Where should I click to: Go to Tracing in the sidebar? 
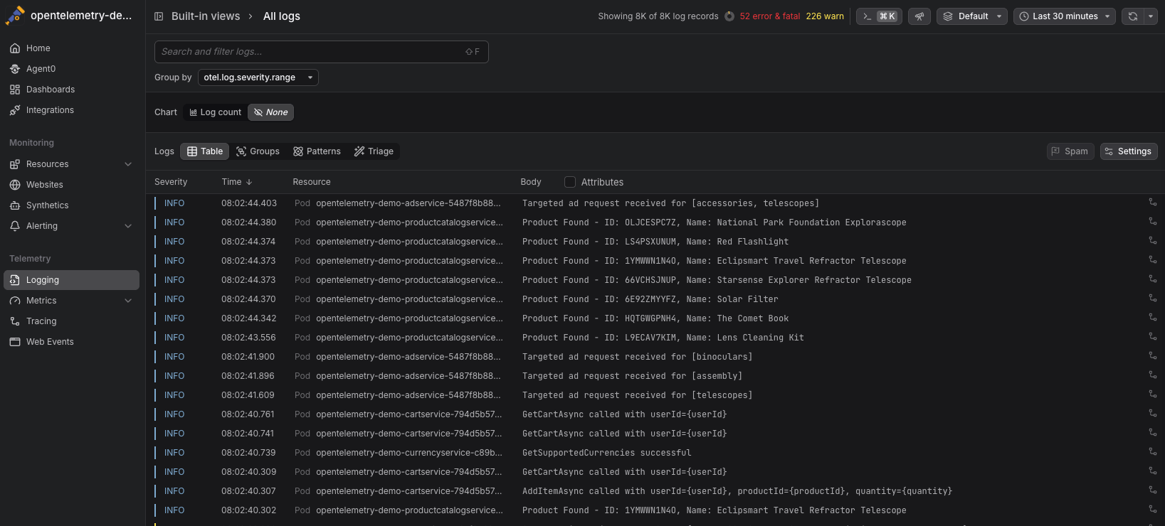[41, 321]
